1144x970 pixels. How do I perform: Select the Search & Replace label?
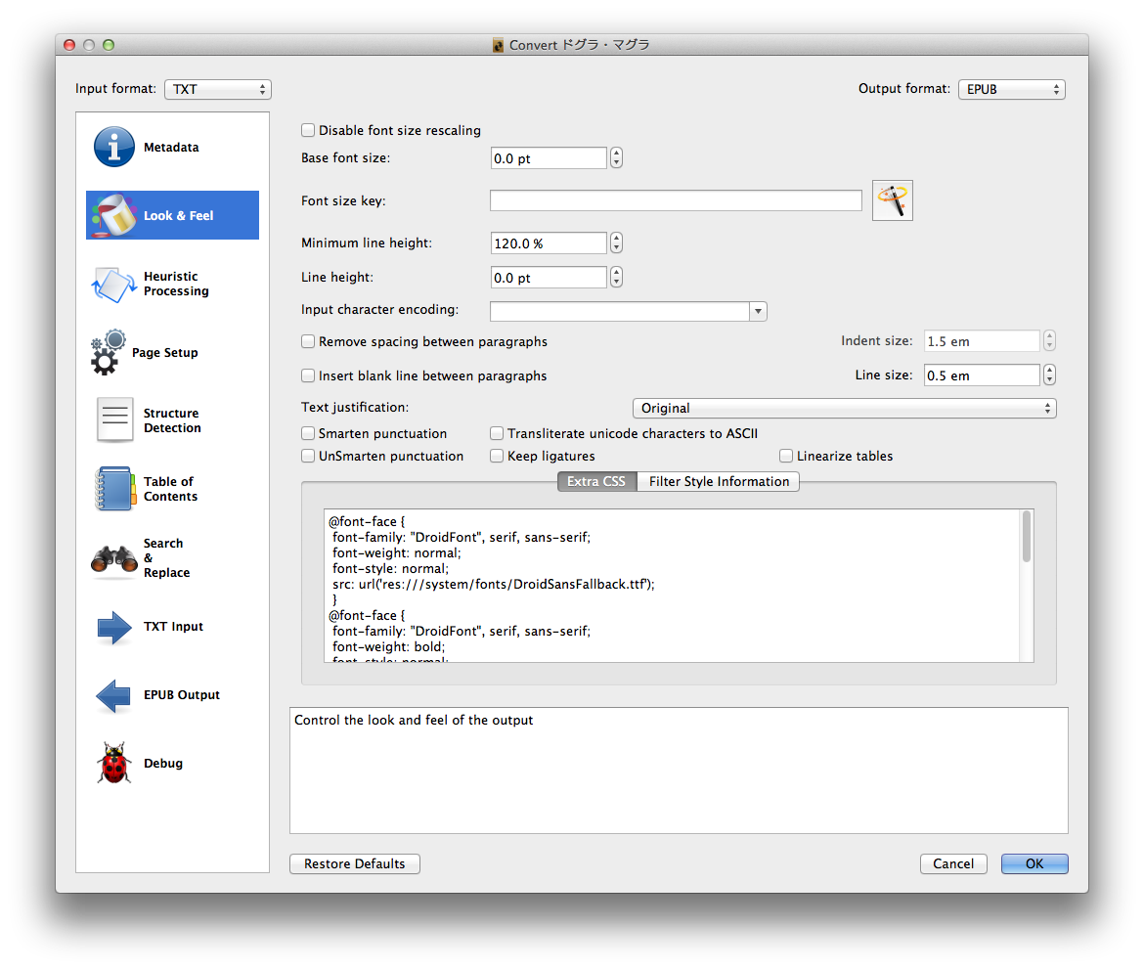tap(166, 558)
